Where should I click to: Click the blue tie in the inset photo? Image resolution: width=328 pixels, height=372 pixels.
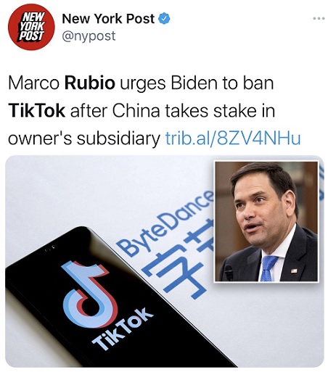coord(268,268)
